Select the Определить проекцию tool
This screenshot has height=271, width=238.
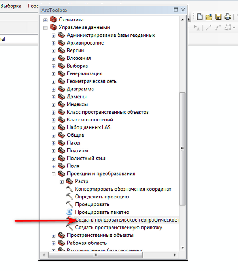pos(102,197)
